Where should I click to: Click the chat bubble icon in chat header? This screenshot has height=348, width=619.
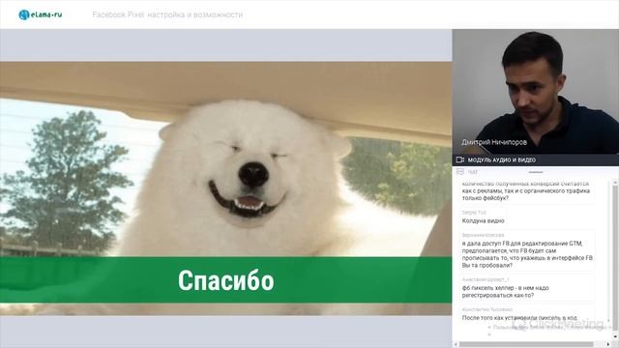(x=460, y=172)
